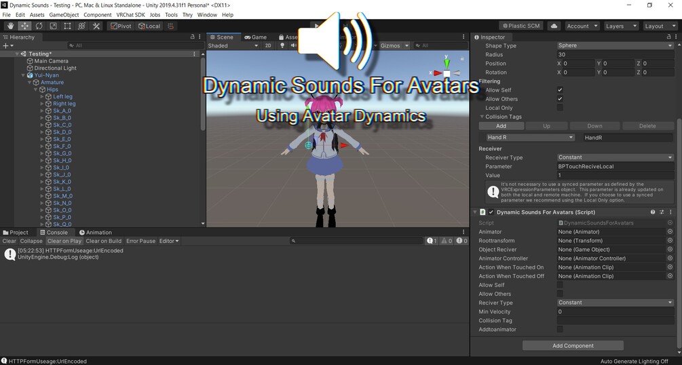This screenshot has height=365, width=682.
Task: Open the Layout dropdown
Action: [x=660, y=26]
